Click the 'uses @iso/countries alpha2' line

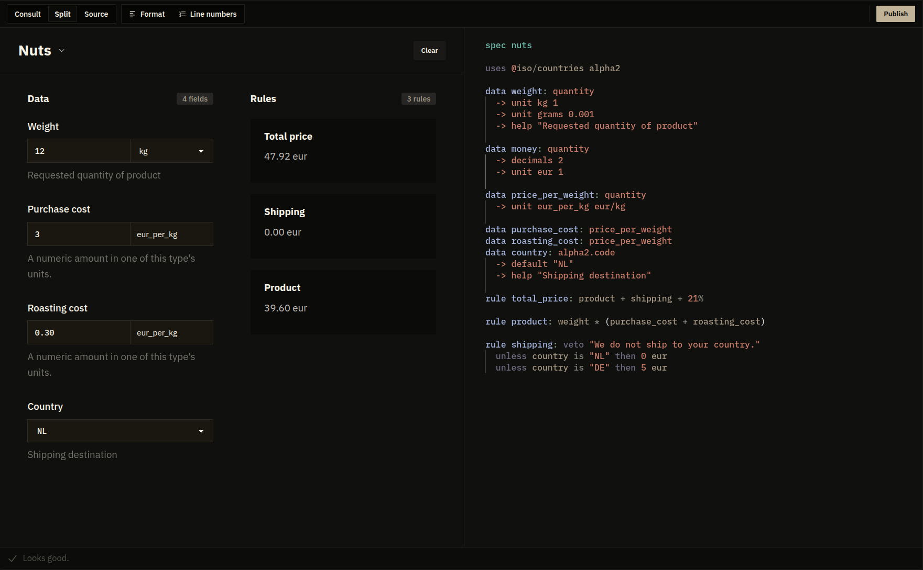[x=552, y=68]
